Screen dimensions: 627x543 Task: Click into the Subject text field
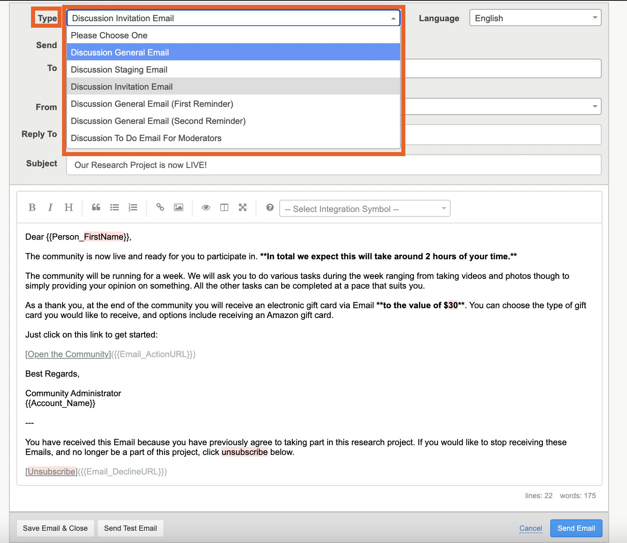click(333, 165)
